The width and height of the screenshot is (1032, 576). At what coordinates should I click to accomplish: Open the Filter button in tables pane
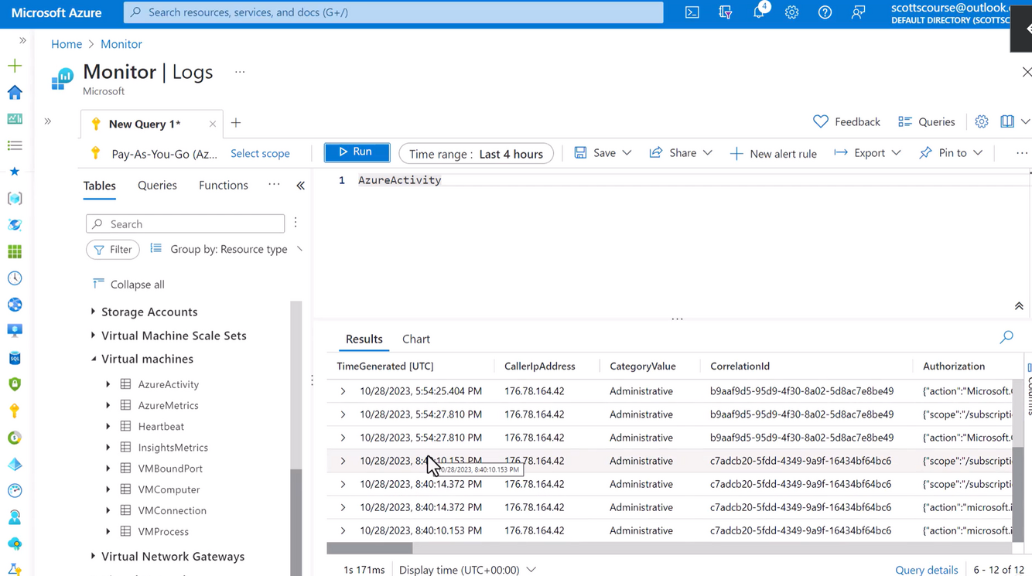113,250
